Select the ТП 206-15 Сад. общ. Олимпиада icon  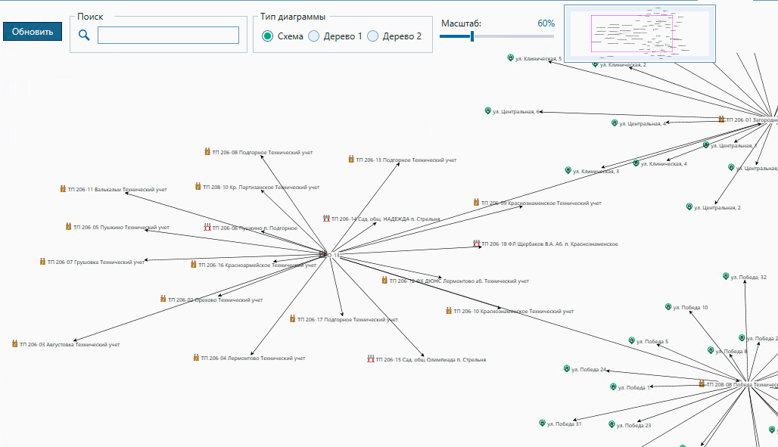tap(370, 359)
